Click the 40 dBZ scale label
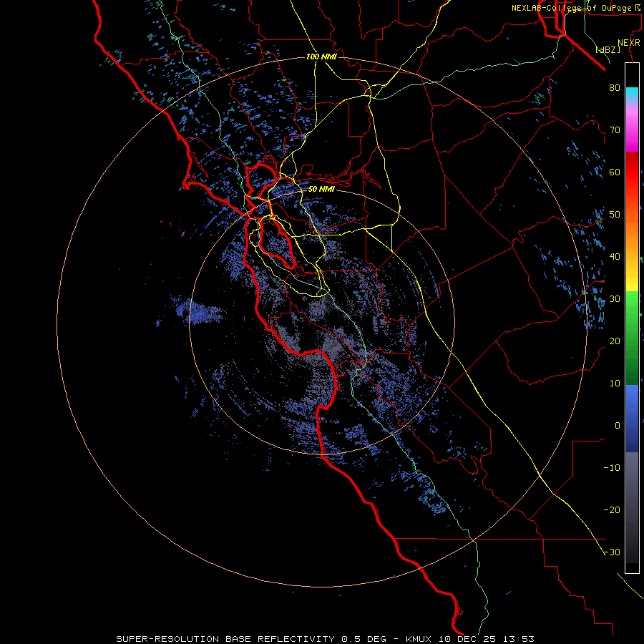 (x=615, y=257)
